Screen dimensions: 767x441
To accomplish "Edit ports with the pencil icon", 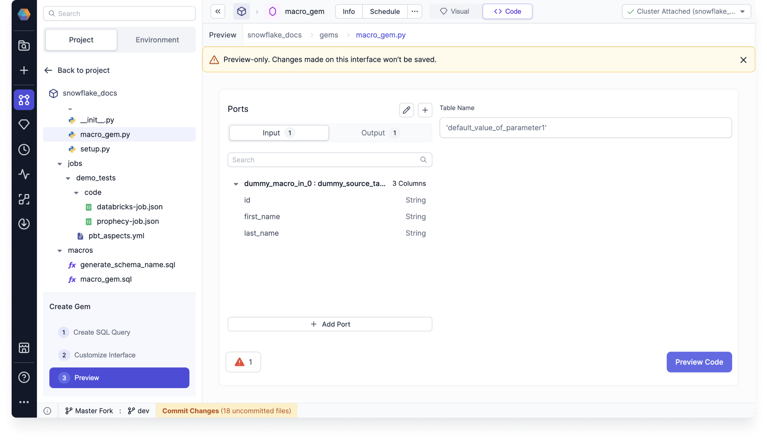I will [x=406, y=110].
